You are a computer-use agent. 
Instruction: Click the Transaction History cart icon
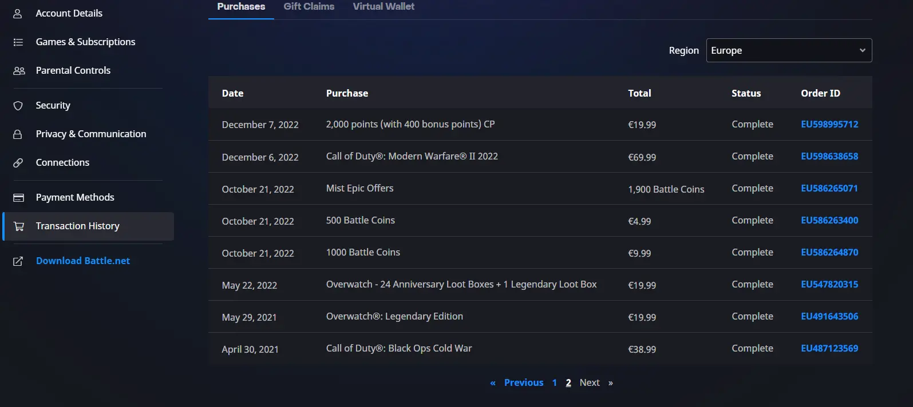pos(19,226)
